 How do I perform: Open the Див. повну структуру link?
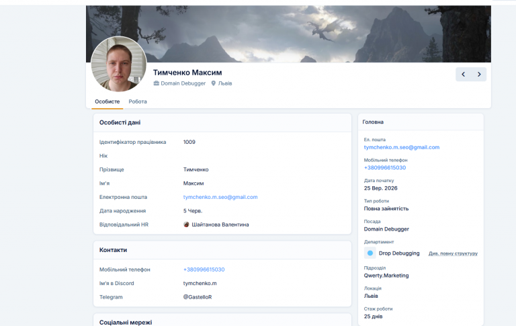point(453,253)
